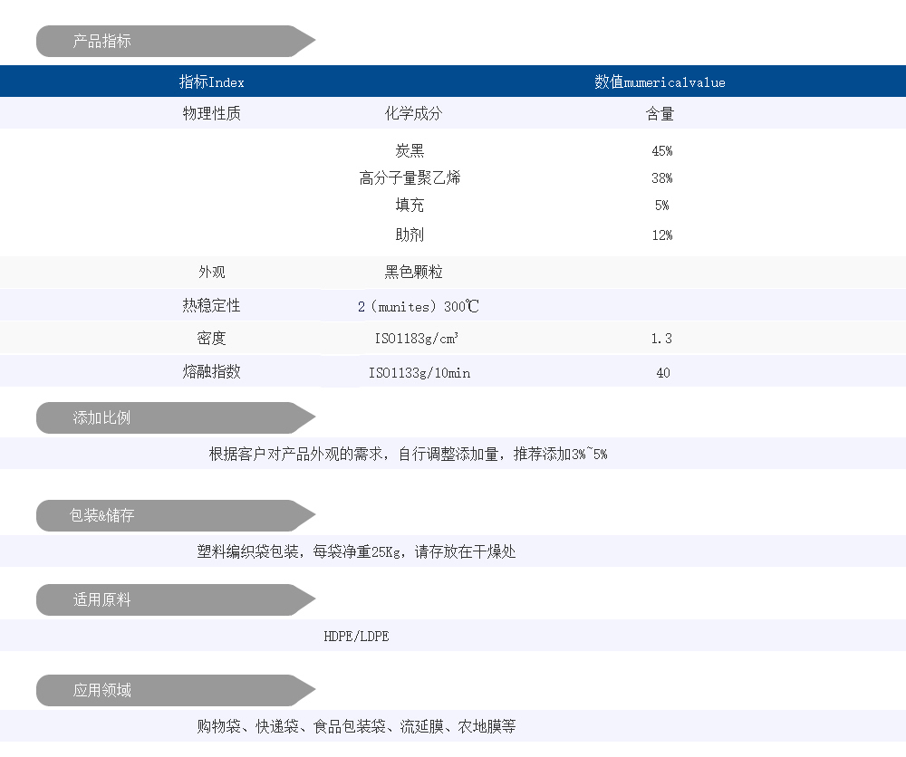This screenshot has width=906, height=757.
Task: Click the 热稳定性 row label
Action: coord(212,306)
